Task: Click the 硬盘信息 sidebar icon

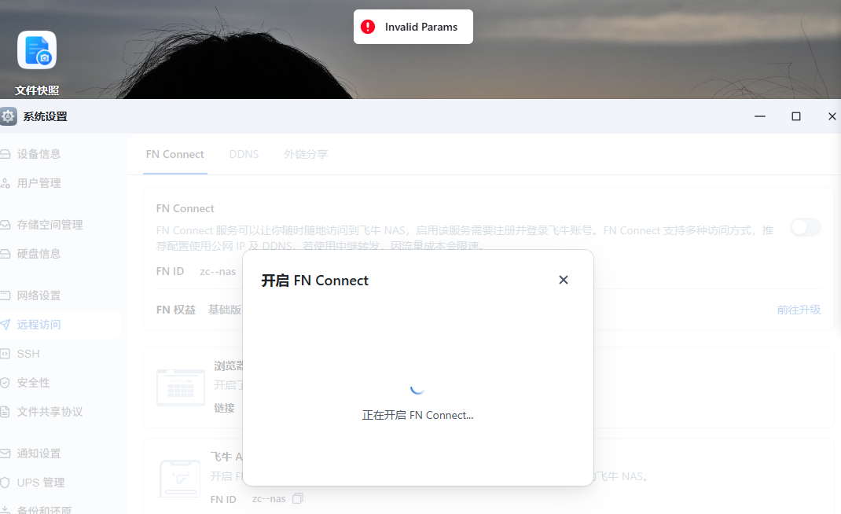Action: tap(5, 254)
